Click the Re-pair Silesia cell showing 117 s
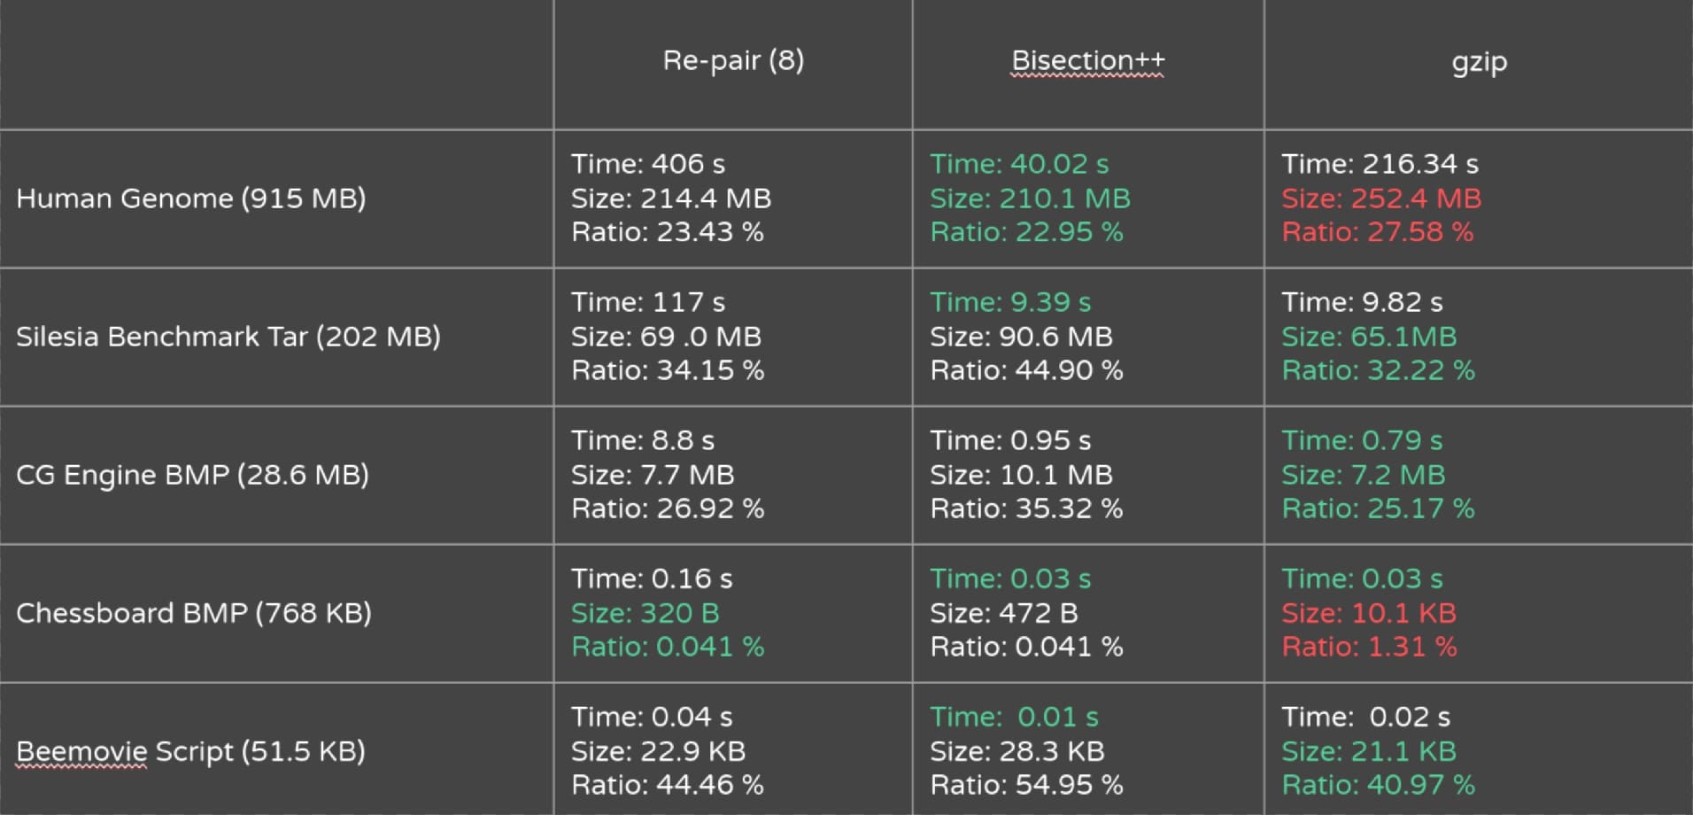The height and width of the screenshot is (815, 1693). (x=732, y=337)
